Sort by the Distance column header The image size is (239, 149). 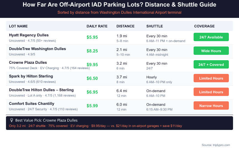coord(125,26)
